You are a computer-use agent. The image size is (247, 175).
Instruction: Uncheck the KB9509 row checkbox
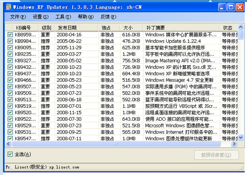pos(10,93)
